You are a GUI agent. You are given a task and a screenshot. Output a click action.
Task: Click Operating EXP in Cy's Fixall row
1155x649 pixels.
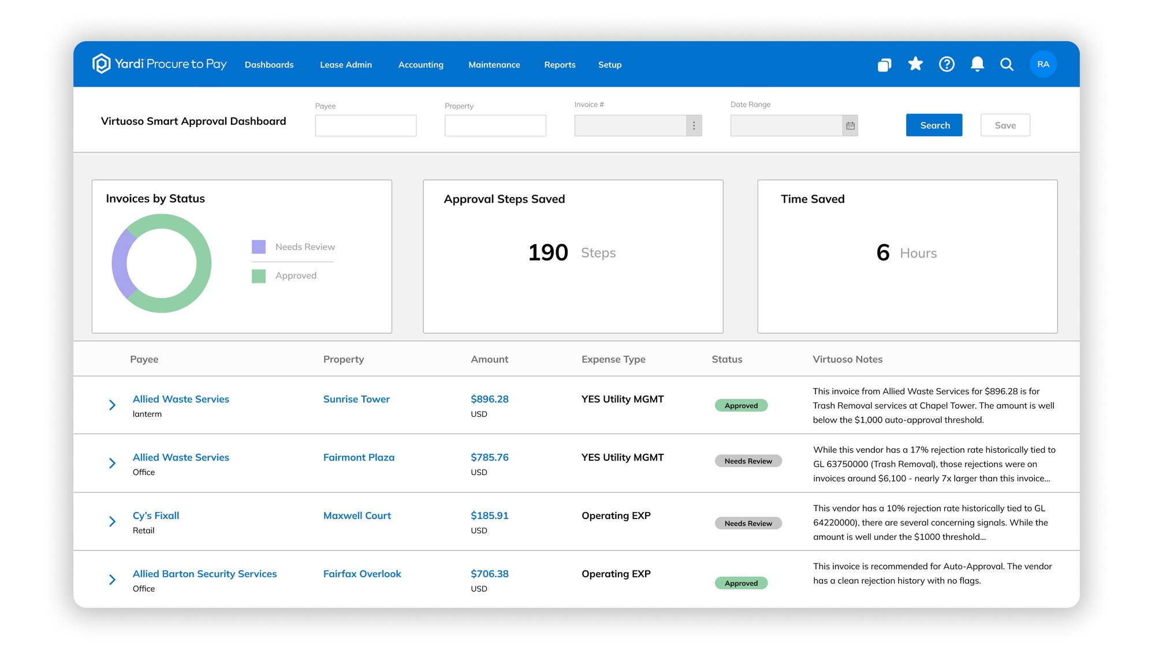click(x=616, y=516)
